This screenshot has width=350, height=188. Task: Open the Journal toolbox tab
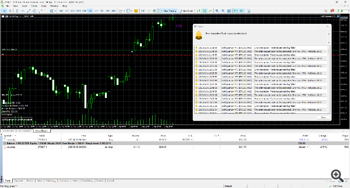coord(110,181)
